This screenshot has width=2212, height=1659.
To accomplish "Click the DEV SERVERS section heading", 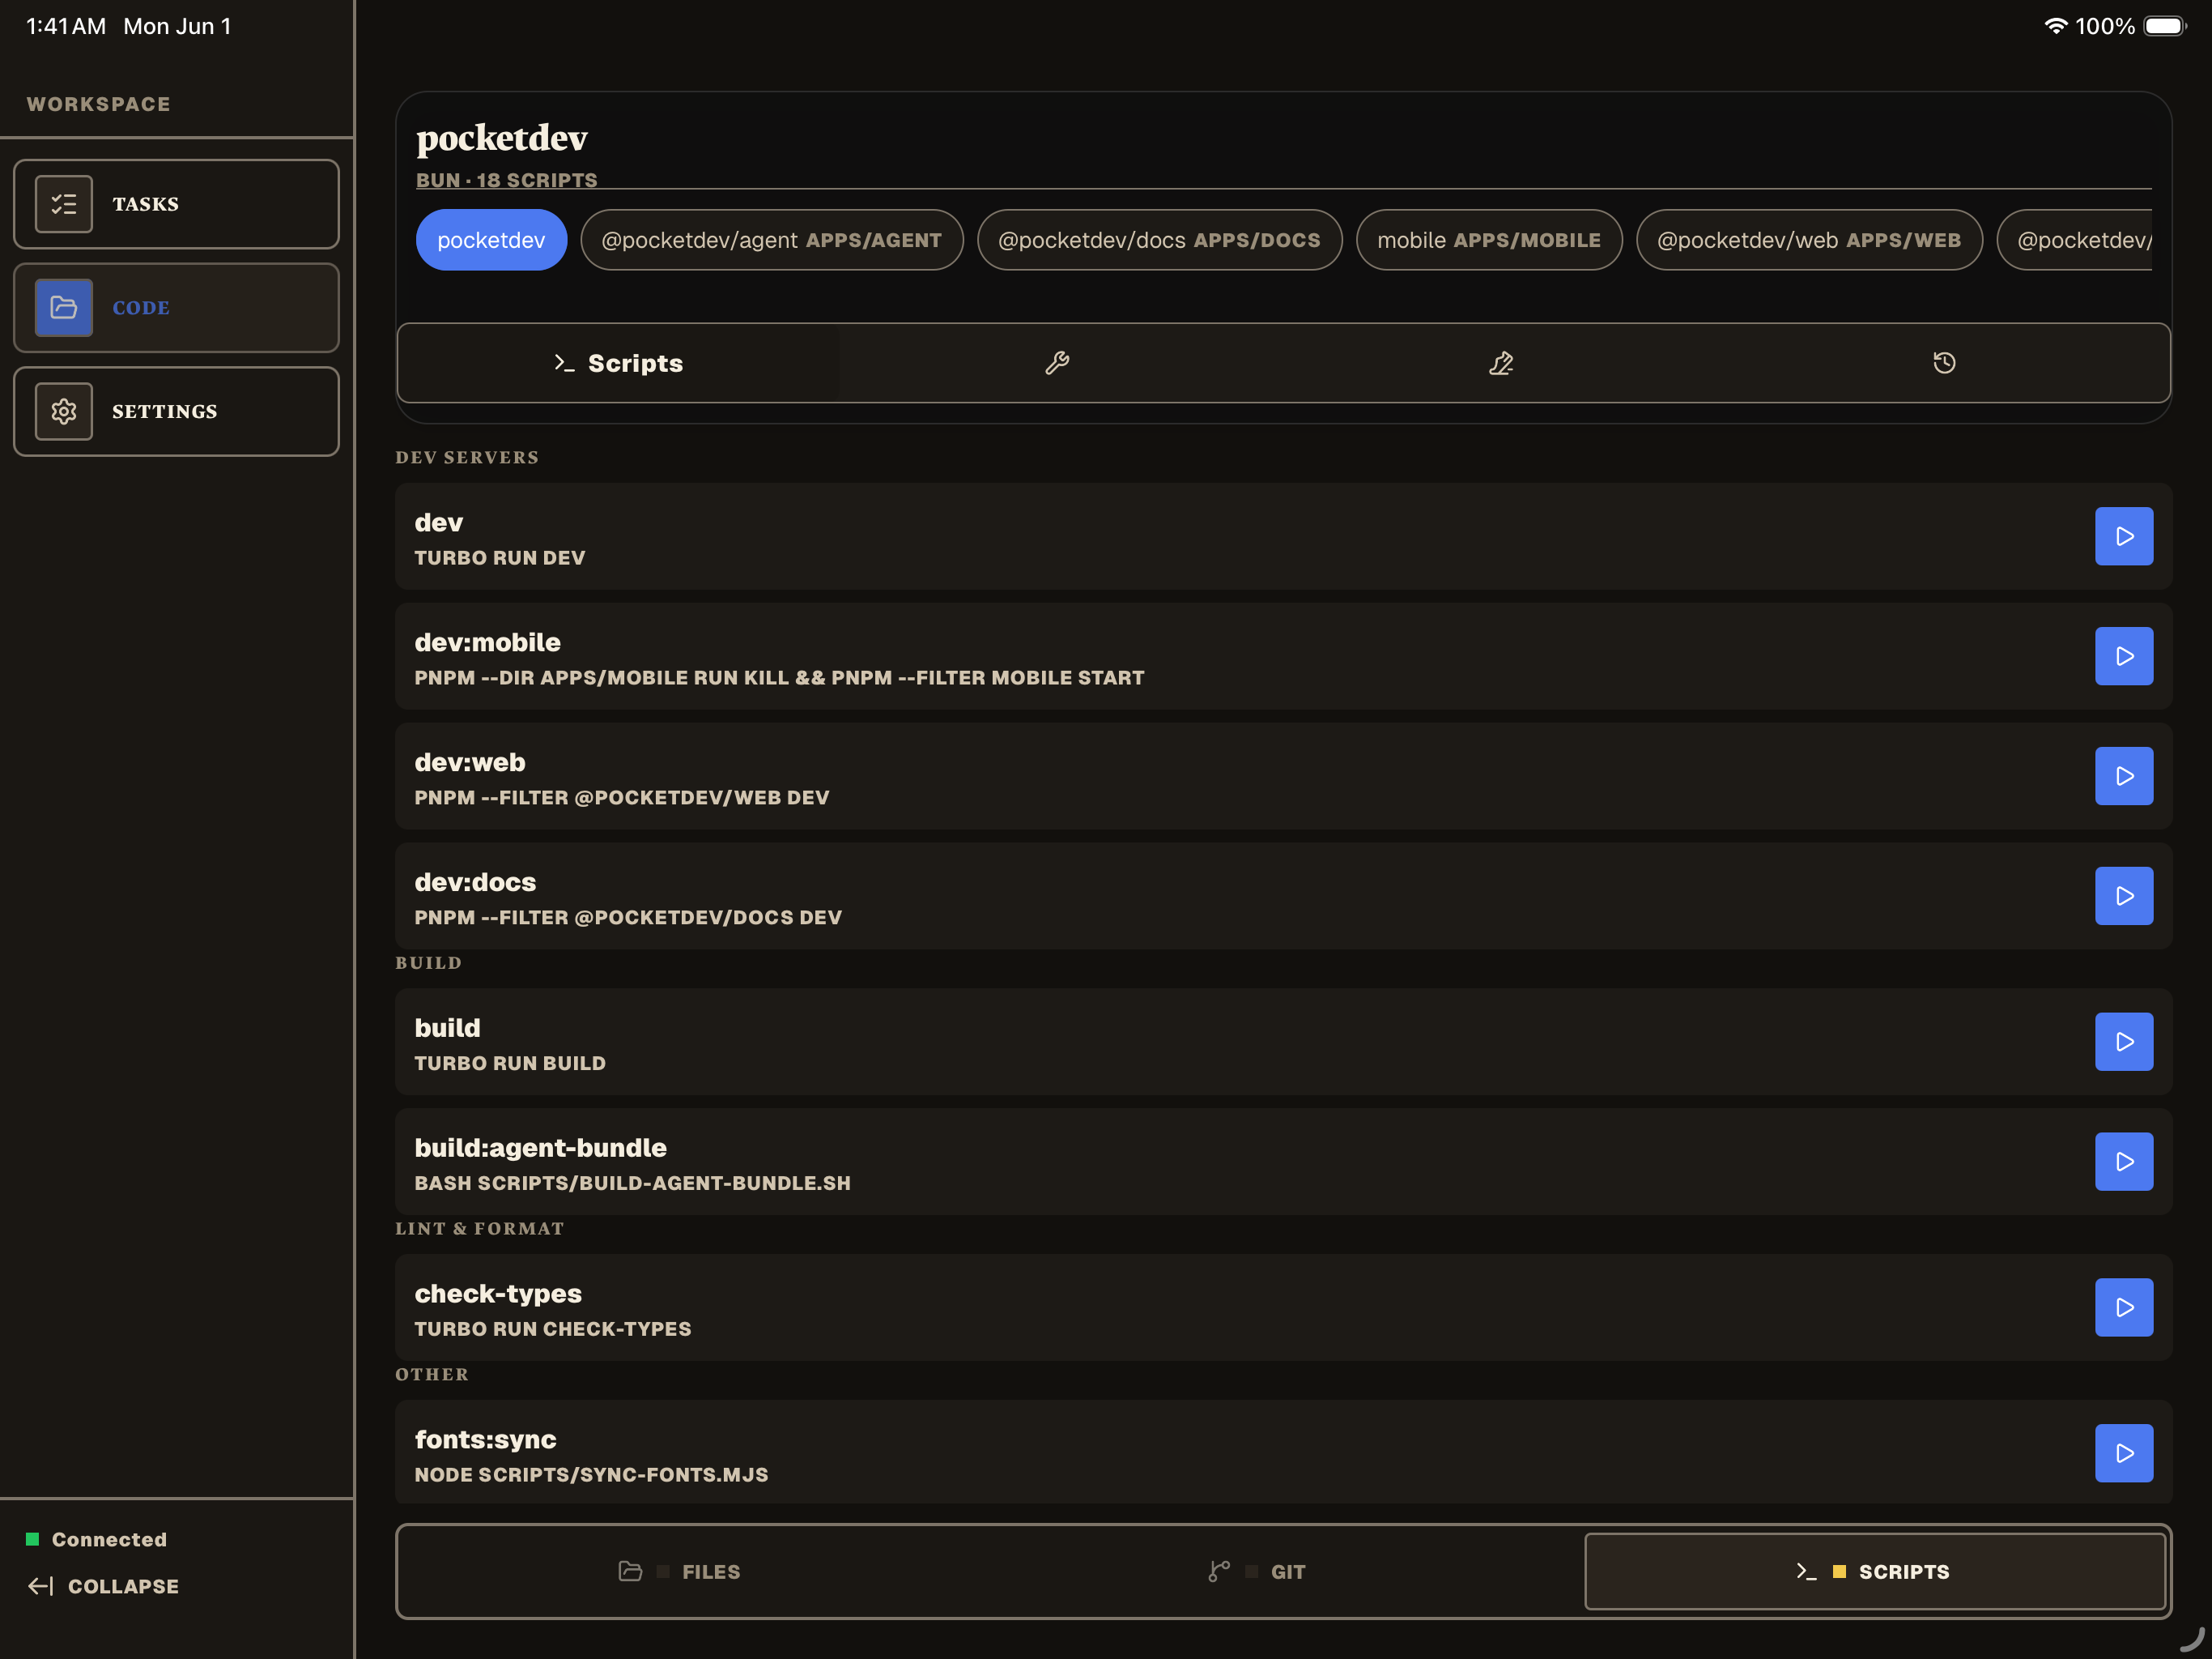I will tap(467, 457).
